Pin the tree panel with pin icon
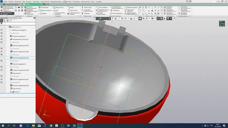 (x=35, y=18)
